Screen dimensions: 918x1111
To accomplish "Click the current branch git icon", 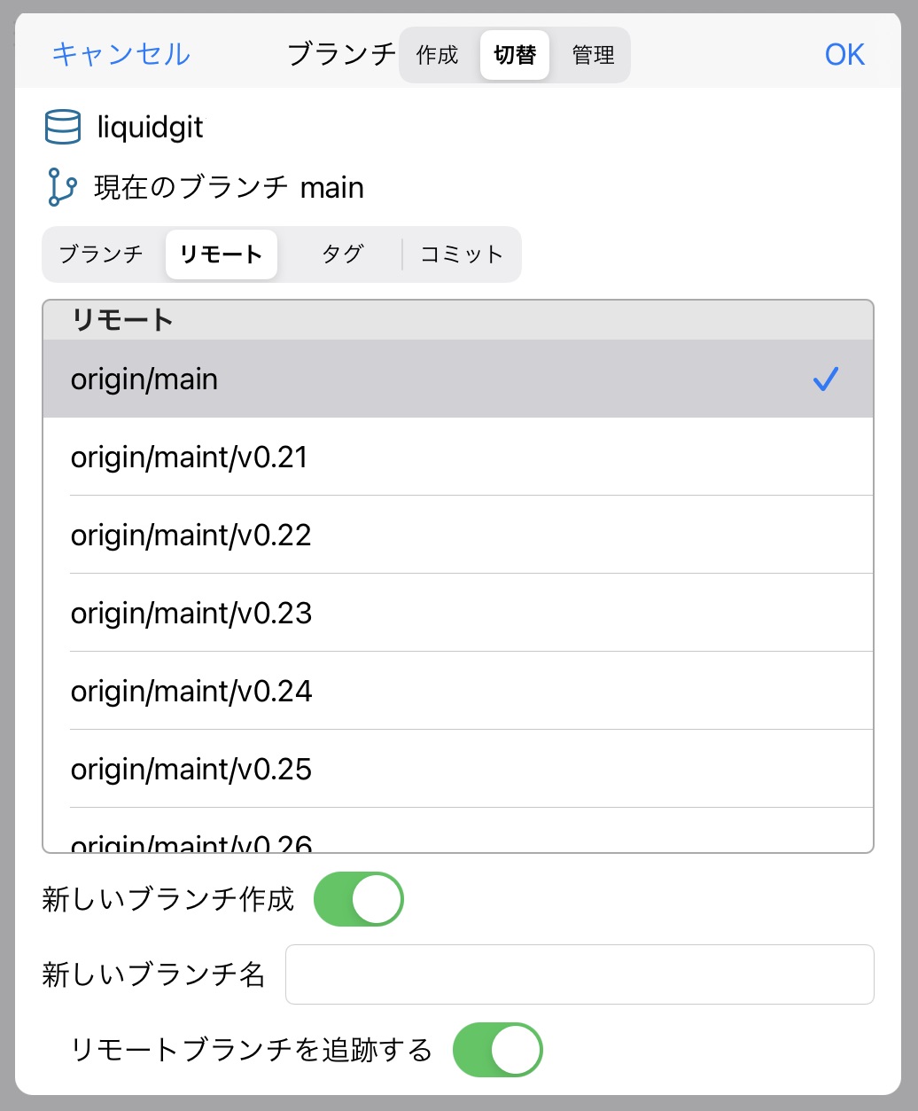I will pos(62,188).
